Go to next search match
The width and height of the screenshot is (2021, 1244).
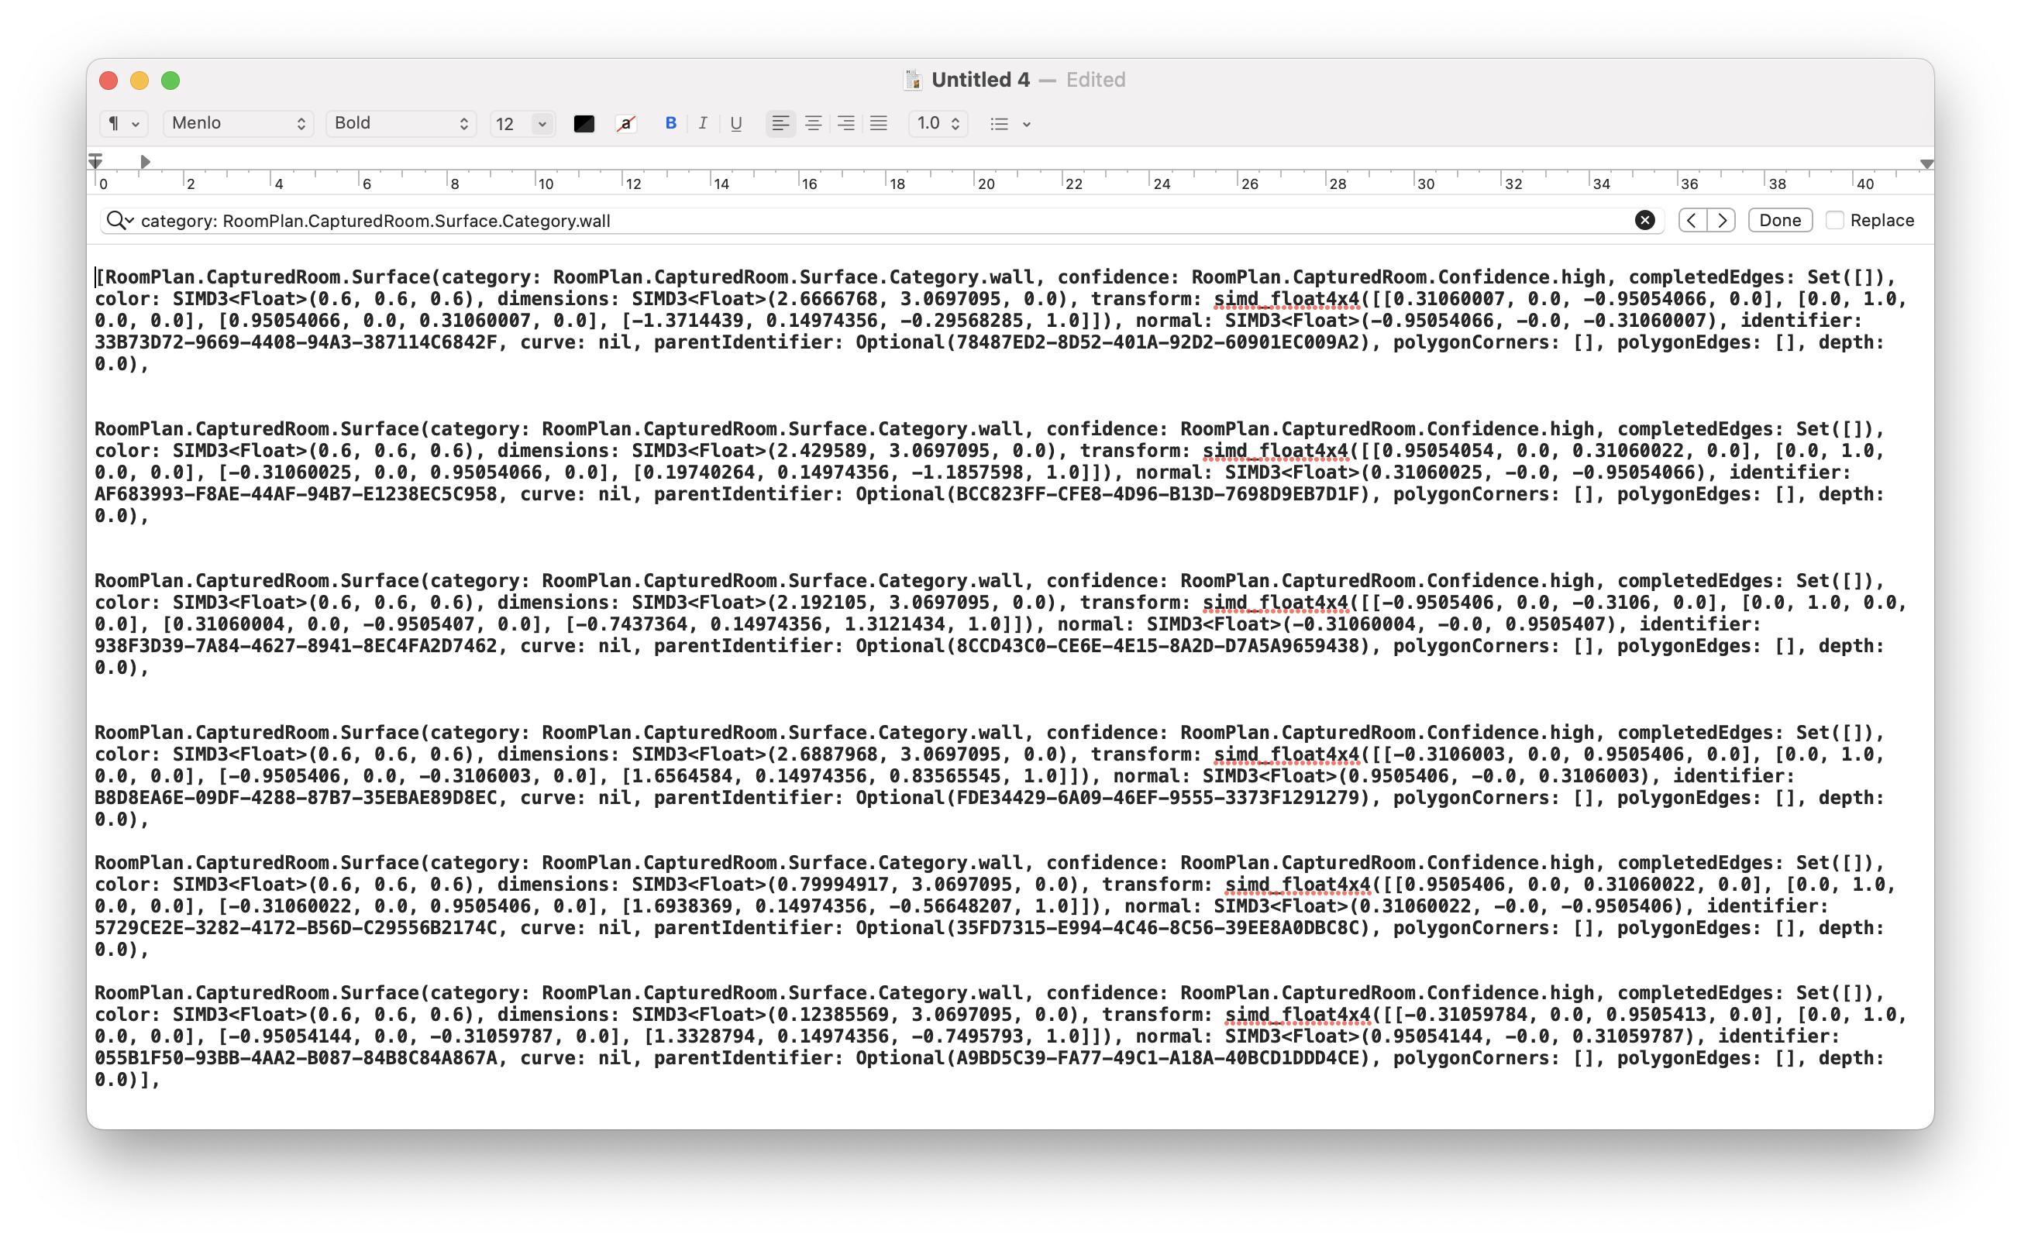1721,221
